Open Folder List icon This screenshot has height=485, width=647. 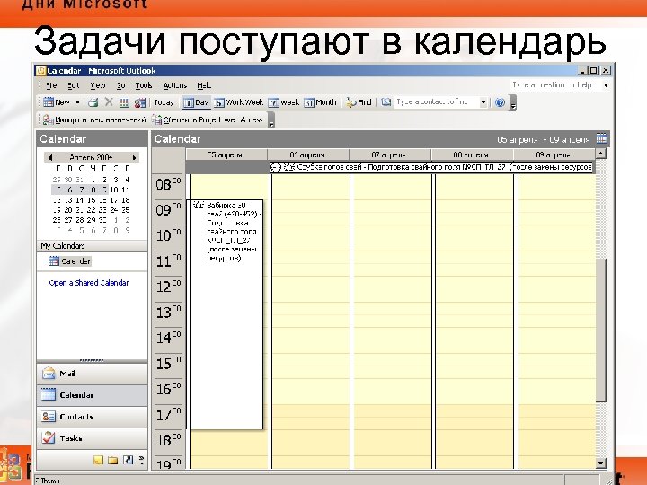(x=112, y=460)
